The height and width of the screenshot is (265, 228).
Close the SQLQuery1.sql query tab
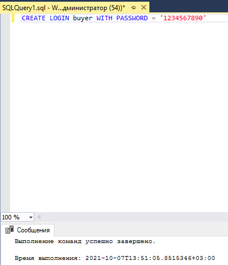tap(144, 7)
